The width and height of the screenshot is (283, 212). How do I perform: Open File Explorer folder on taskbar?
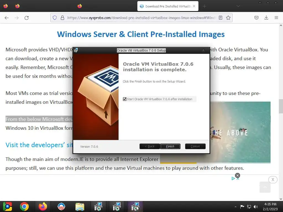pos(80,206)
